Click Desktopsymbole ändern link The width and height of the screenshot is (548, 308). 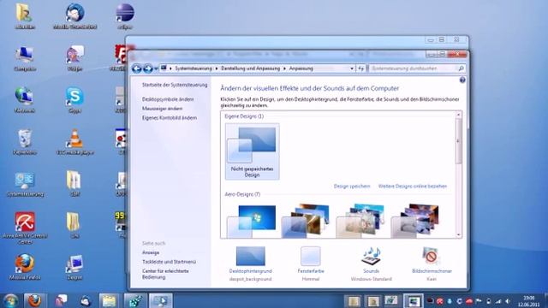168,99
